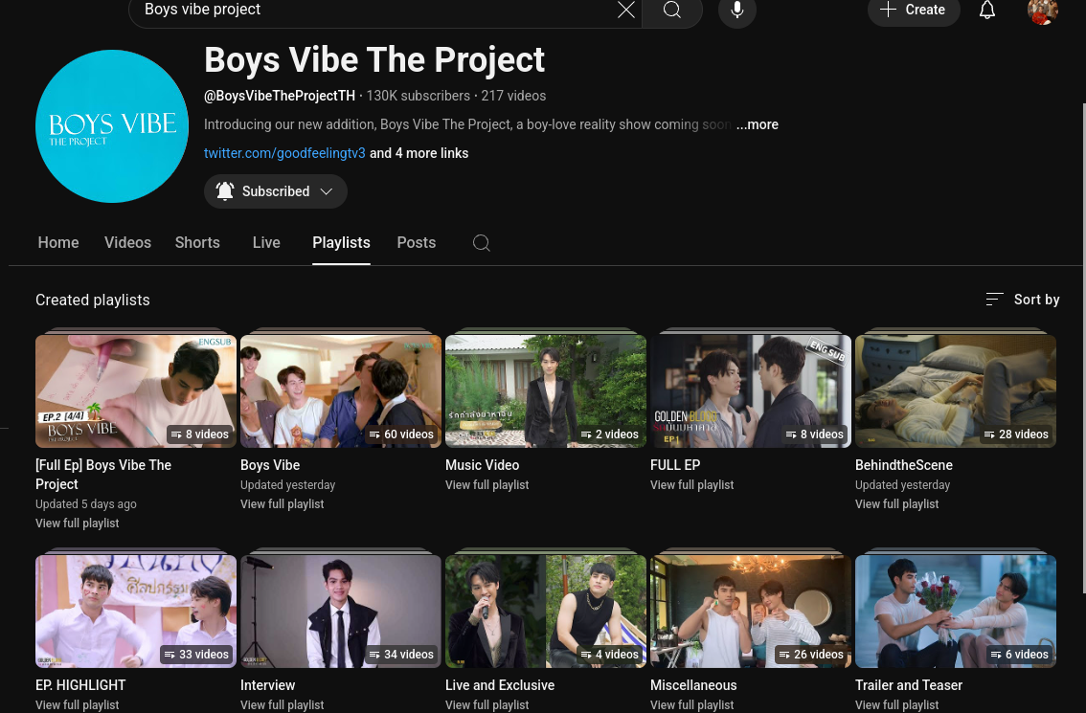Open the account avatar menu
Image resolution: width=1086 pixels, height=713 pixels.
click(1042, 10)
